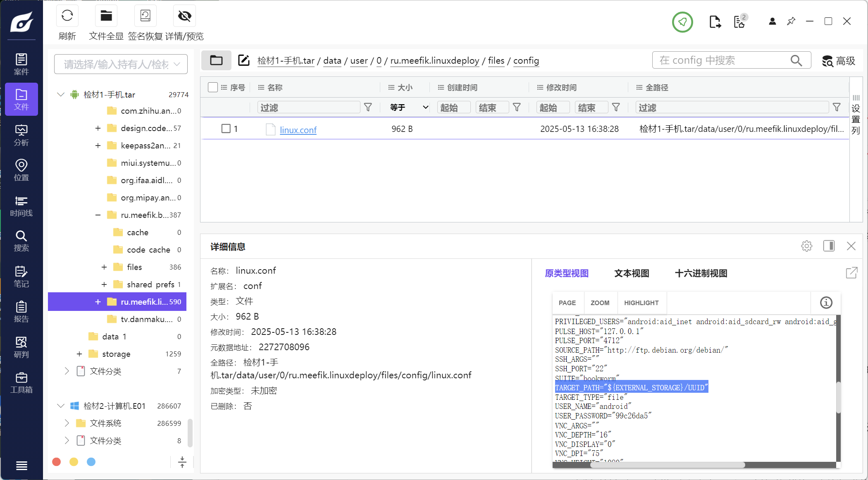Tick the checkbox for linux.conf row
The image size is (868, 480).
[x=226, y=129]
